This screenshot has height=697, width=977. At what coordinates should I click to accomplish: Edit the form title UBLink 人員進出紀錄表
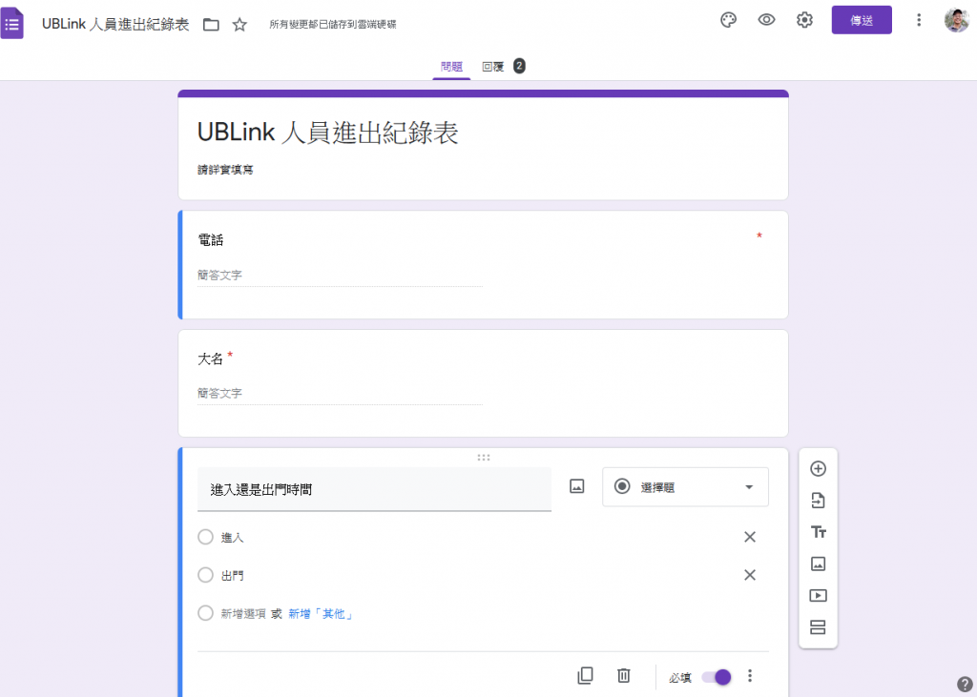328,132
